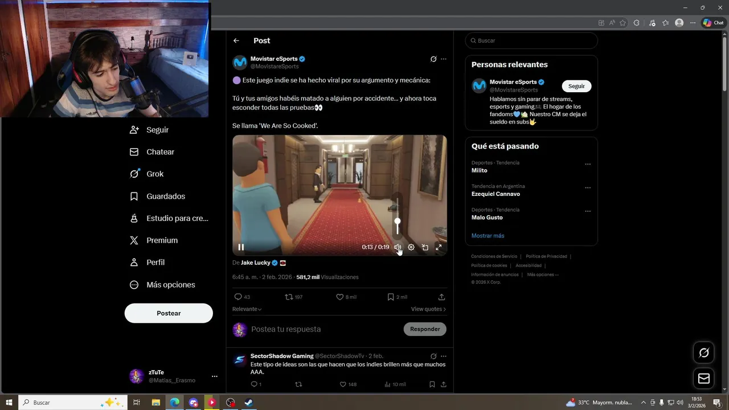Open Estudio para creadores in sidebar
Image resolution: width=729 pixels, height=410 pixels.
169,218
